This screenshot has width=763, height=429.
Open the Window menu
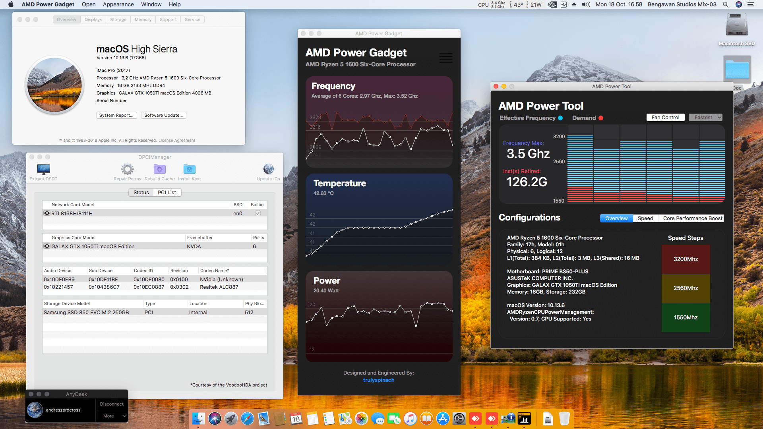pyautogui.click(x=151, y=4)
